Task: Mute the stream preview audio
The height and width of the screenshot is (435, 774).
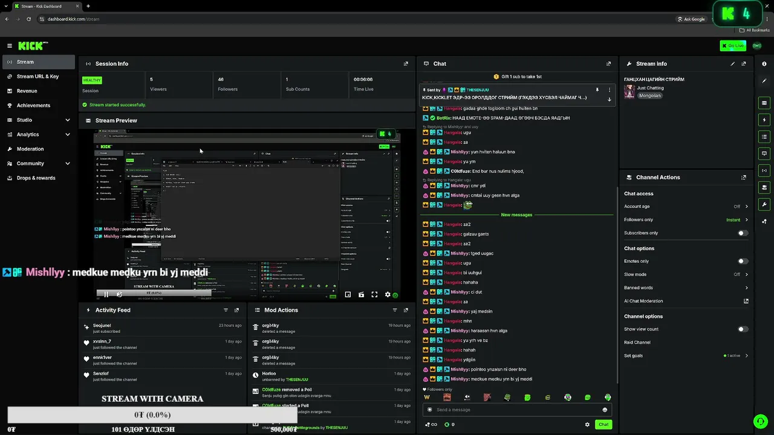Action: [119, 294]
